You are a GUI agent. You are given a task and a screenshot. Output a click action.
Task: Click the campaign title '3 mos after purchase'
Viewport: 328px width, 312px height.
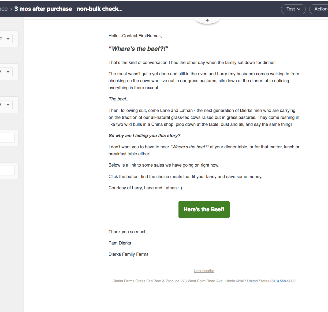(x=43, y=9)
